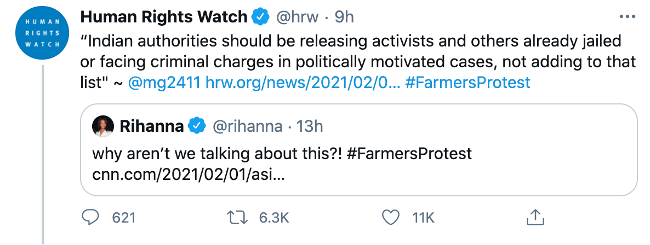Click the 11K likes count

click(x=423, y=218)
